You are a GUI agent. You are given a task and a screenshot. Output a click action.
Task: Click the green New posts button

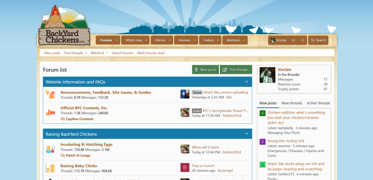pos(205,70)
